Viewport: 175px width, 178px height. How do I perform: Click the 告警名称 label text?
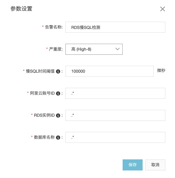54,27
